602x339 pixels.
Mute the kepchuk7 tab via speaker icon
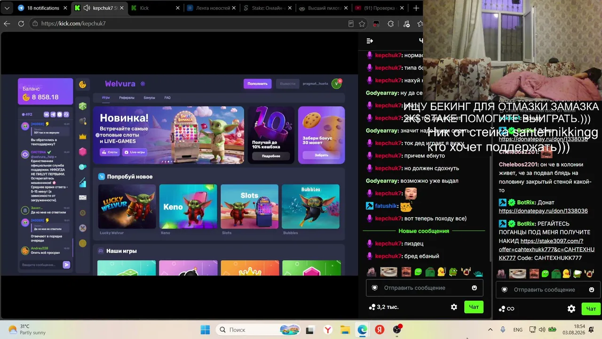click(x=87, y=8)
